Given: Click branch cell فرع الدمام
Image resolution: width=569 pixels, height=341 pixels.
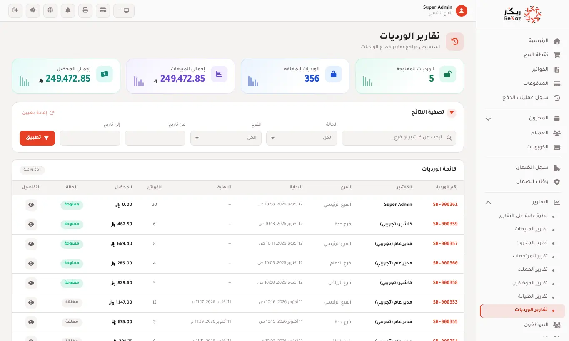Looking at the screenshot, I should [x=341, y=263].
